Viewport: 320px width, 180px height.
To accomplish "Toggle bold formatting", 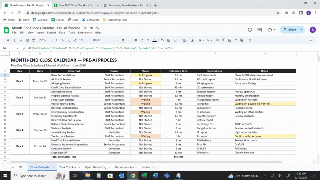I will point(136,40).
